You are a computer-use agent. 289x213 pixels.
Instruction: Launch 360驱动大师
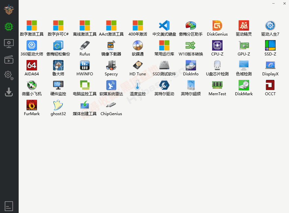pyautogui.click(x=32, y=48)
